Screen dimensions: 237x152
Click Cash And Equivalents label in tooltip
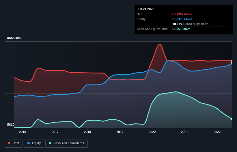point(152,29)
